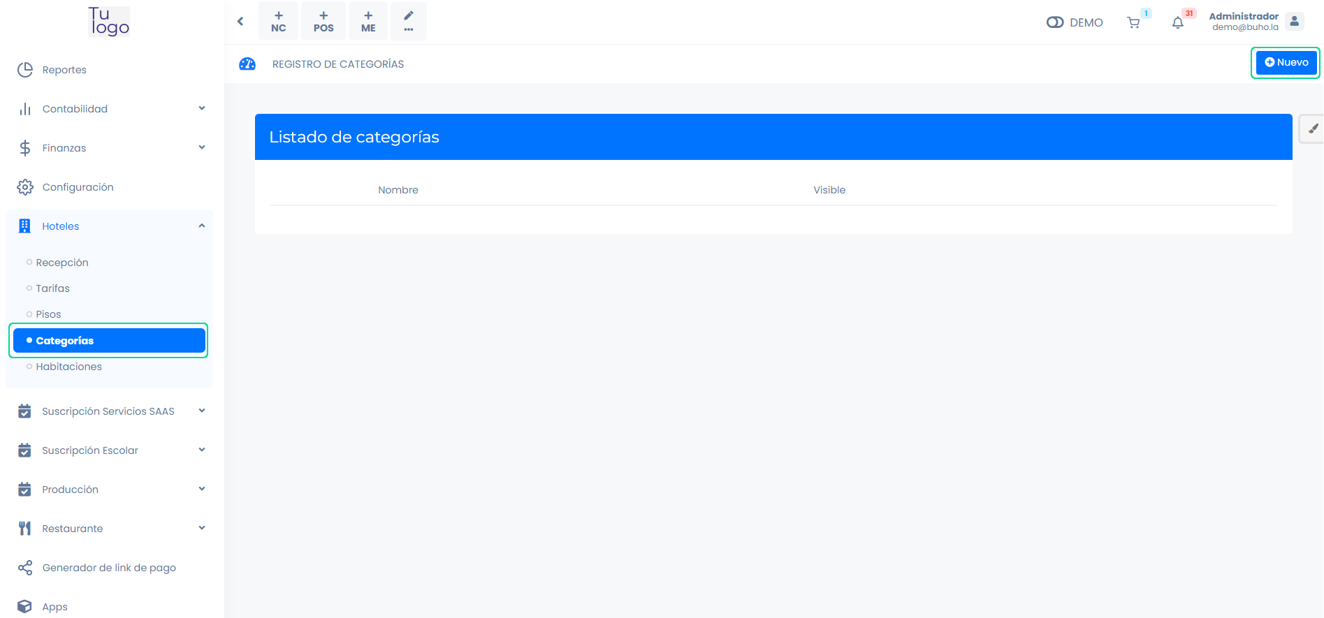Viewport: 1324px width, 618px height.
Task: Expand the Finanzas section
Action: point(112,148)
